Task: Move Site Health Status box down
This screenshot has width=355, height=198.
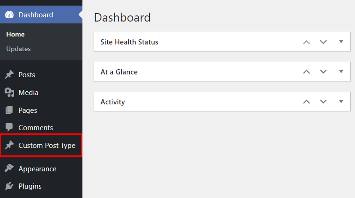Action: (323, 42)
